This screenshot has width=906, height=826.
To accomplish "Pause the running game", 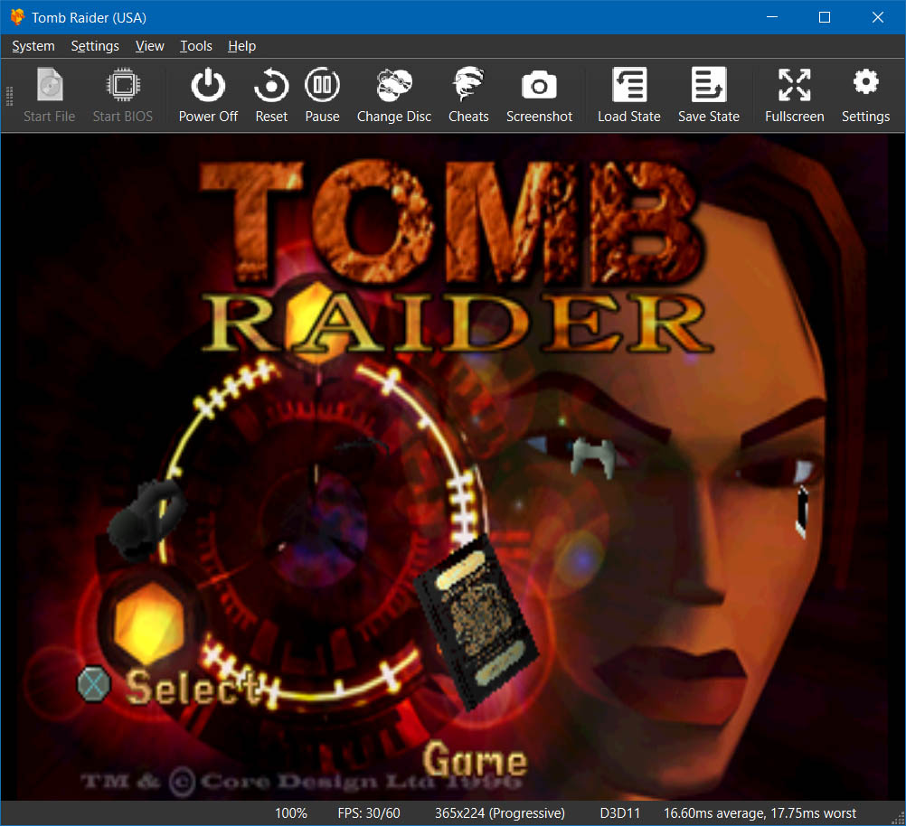I will (322, 96).
